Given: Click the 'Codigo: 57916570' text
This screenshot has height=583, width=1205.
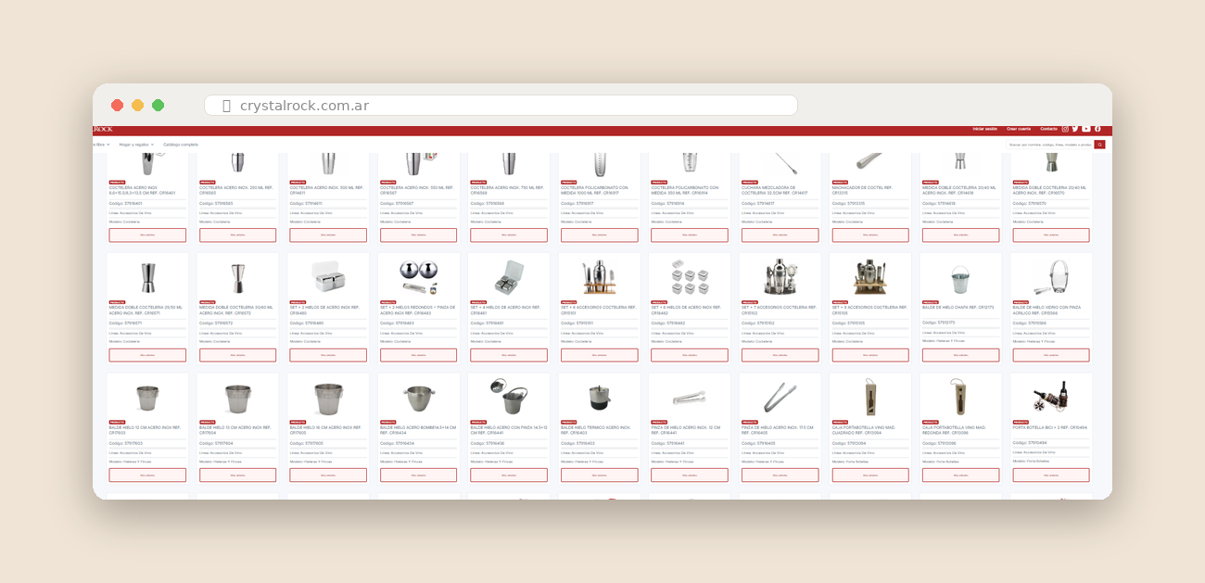Looking at the screenshot, I should coord(1029,203).
